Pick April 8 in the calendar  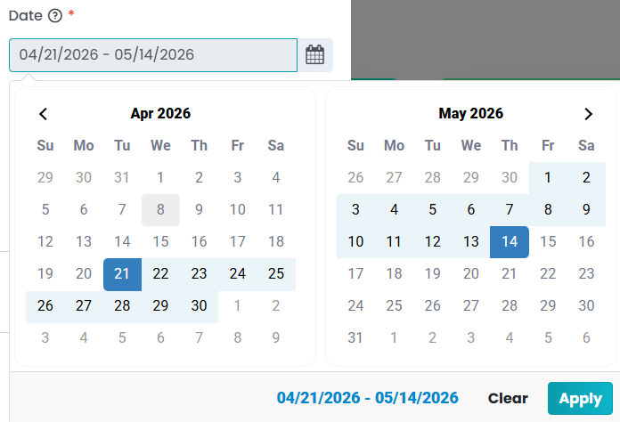(160, 210)
